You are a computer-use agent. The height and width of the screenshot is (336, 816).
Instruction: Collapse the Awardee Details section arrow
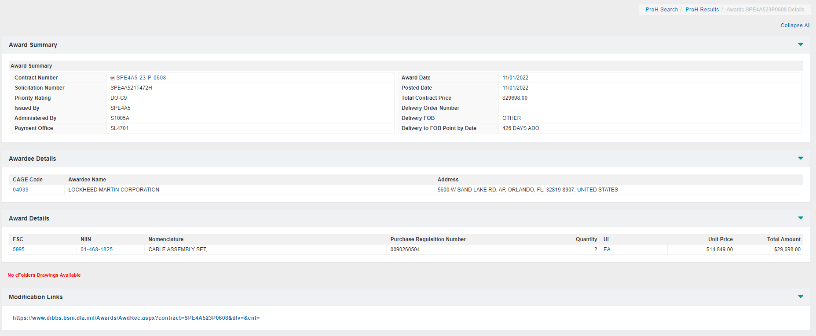(x=801, y=158)
